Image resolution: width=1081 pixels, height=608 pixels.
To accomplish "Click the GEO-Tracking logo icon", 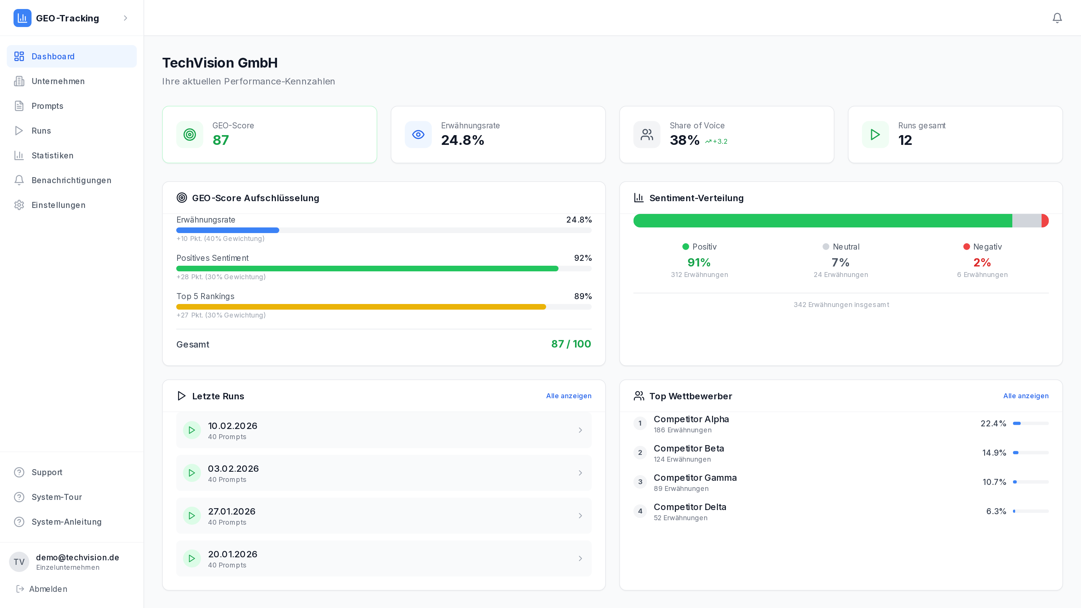I will click(x=22, y=18).
